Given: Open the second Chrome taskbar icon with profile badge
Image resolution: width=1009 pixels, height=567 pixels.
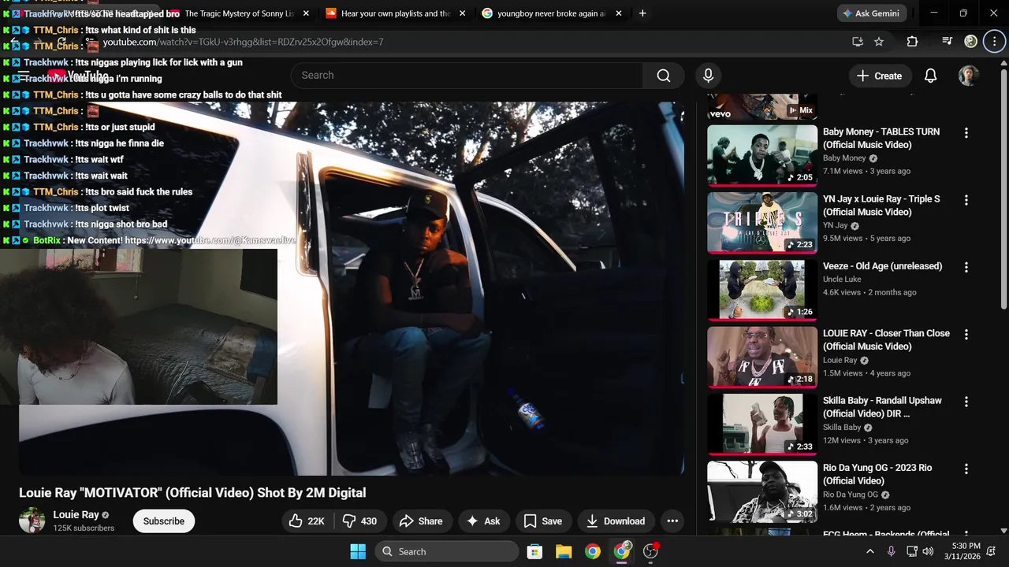Looking at the screenshot, I should click(622, 551).
